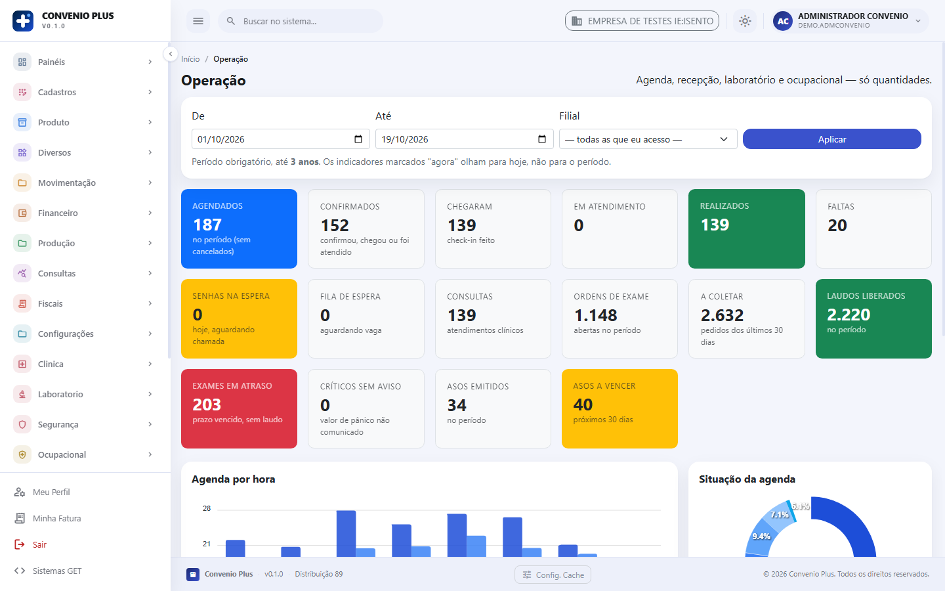Screen dimensions: 945x591
Task: Click the Consultas sidebar icon
Action: (22, 273)
